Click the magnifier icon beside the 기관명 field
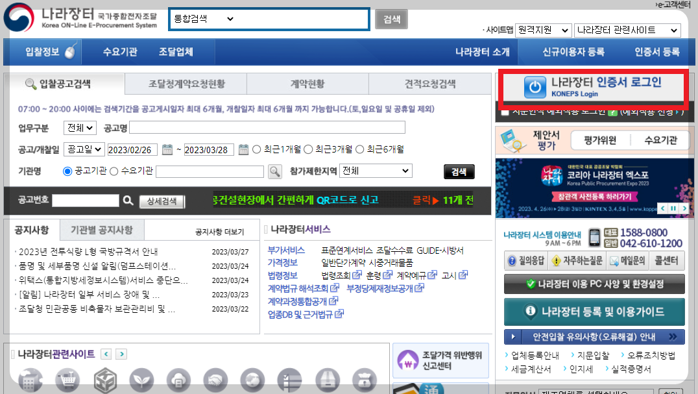The height and width of the screenshot is (394, 698). (275, 171)
